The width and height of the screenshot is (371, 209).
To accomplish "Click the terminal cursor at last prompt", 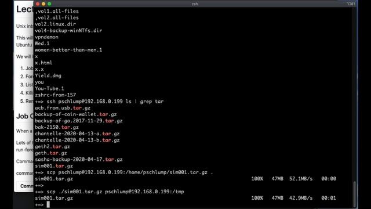I will pos(48,204).
